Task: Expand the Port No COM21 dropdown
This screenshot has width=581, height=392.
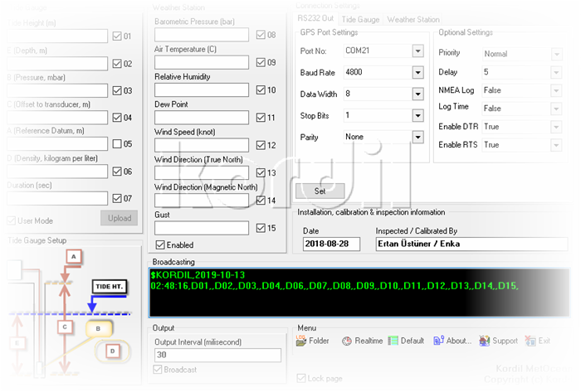Action: click(x=418, y=51)
